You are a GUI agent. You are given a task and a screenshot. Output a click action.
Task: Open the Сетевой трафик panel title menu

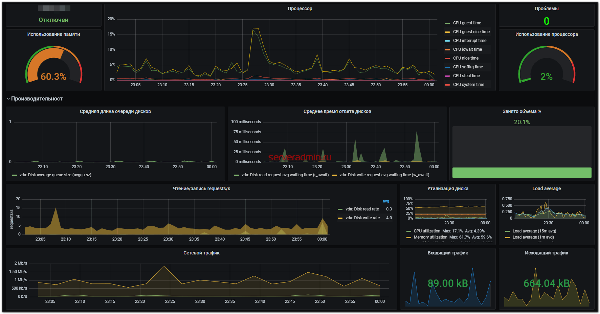(201, 253)
